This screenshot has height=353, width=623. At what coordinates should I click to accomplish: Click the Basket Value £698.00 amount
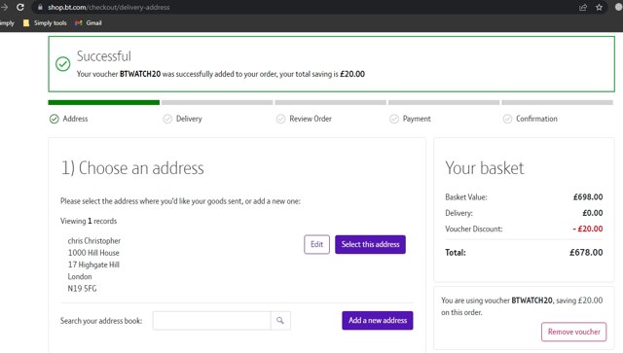588,197
